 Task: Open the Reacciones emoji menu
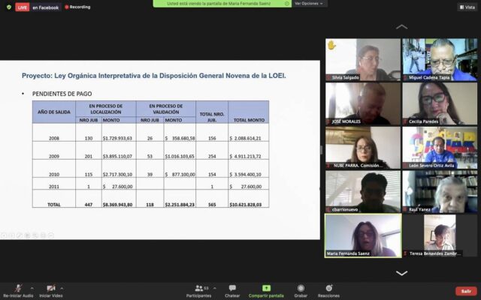click(x=328, y=288)
